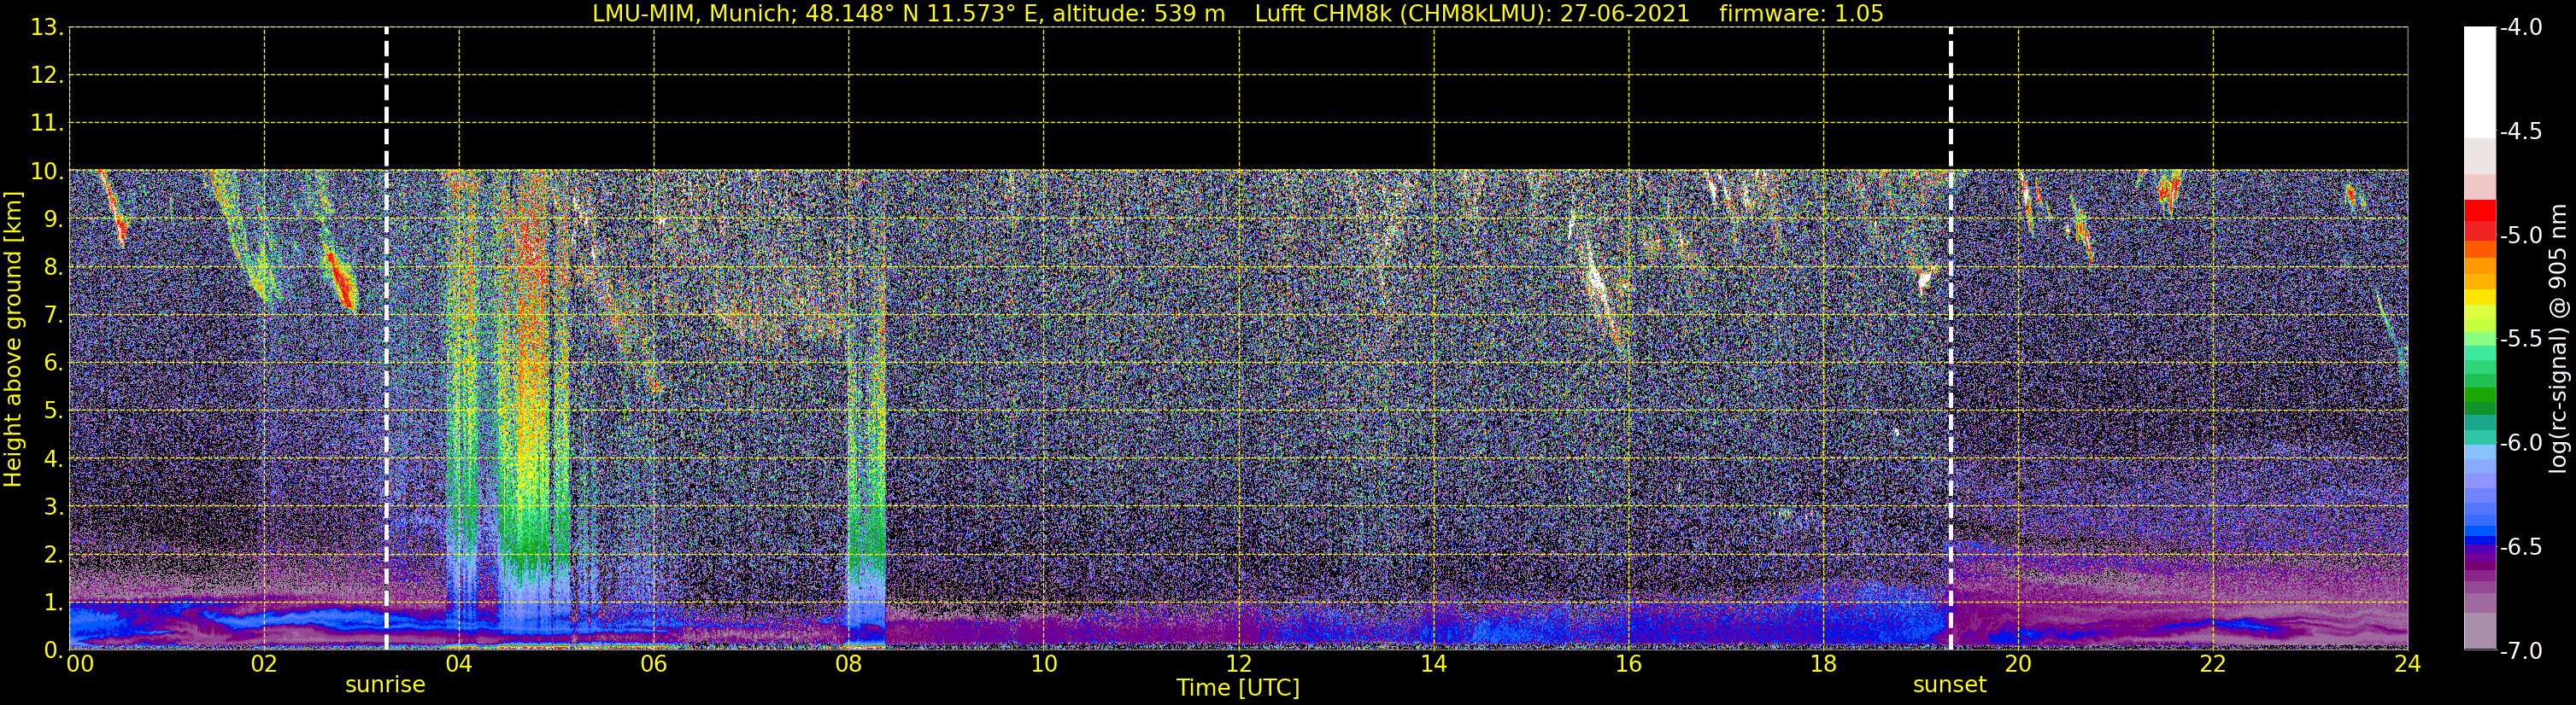Click the 'Lufft CHM8k (CHM8kLMU): 27-06-2021' title text
Image resolution: width=2576 pixels, height=705 pixels.
point(1472,14)
